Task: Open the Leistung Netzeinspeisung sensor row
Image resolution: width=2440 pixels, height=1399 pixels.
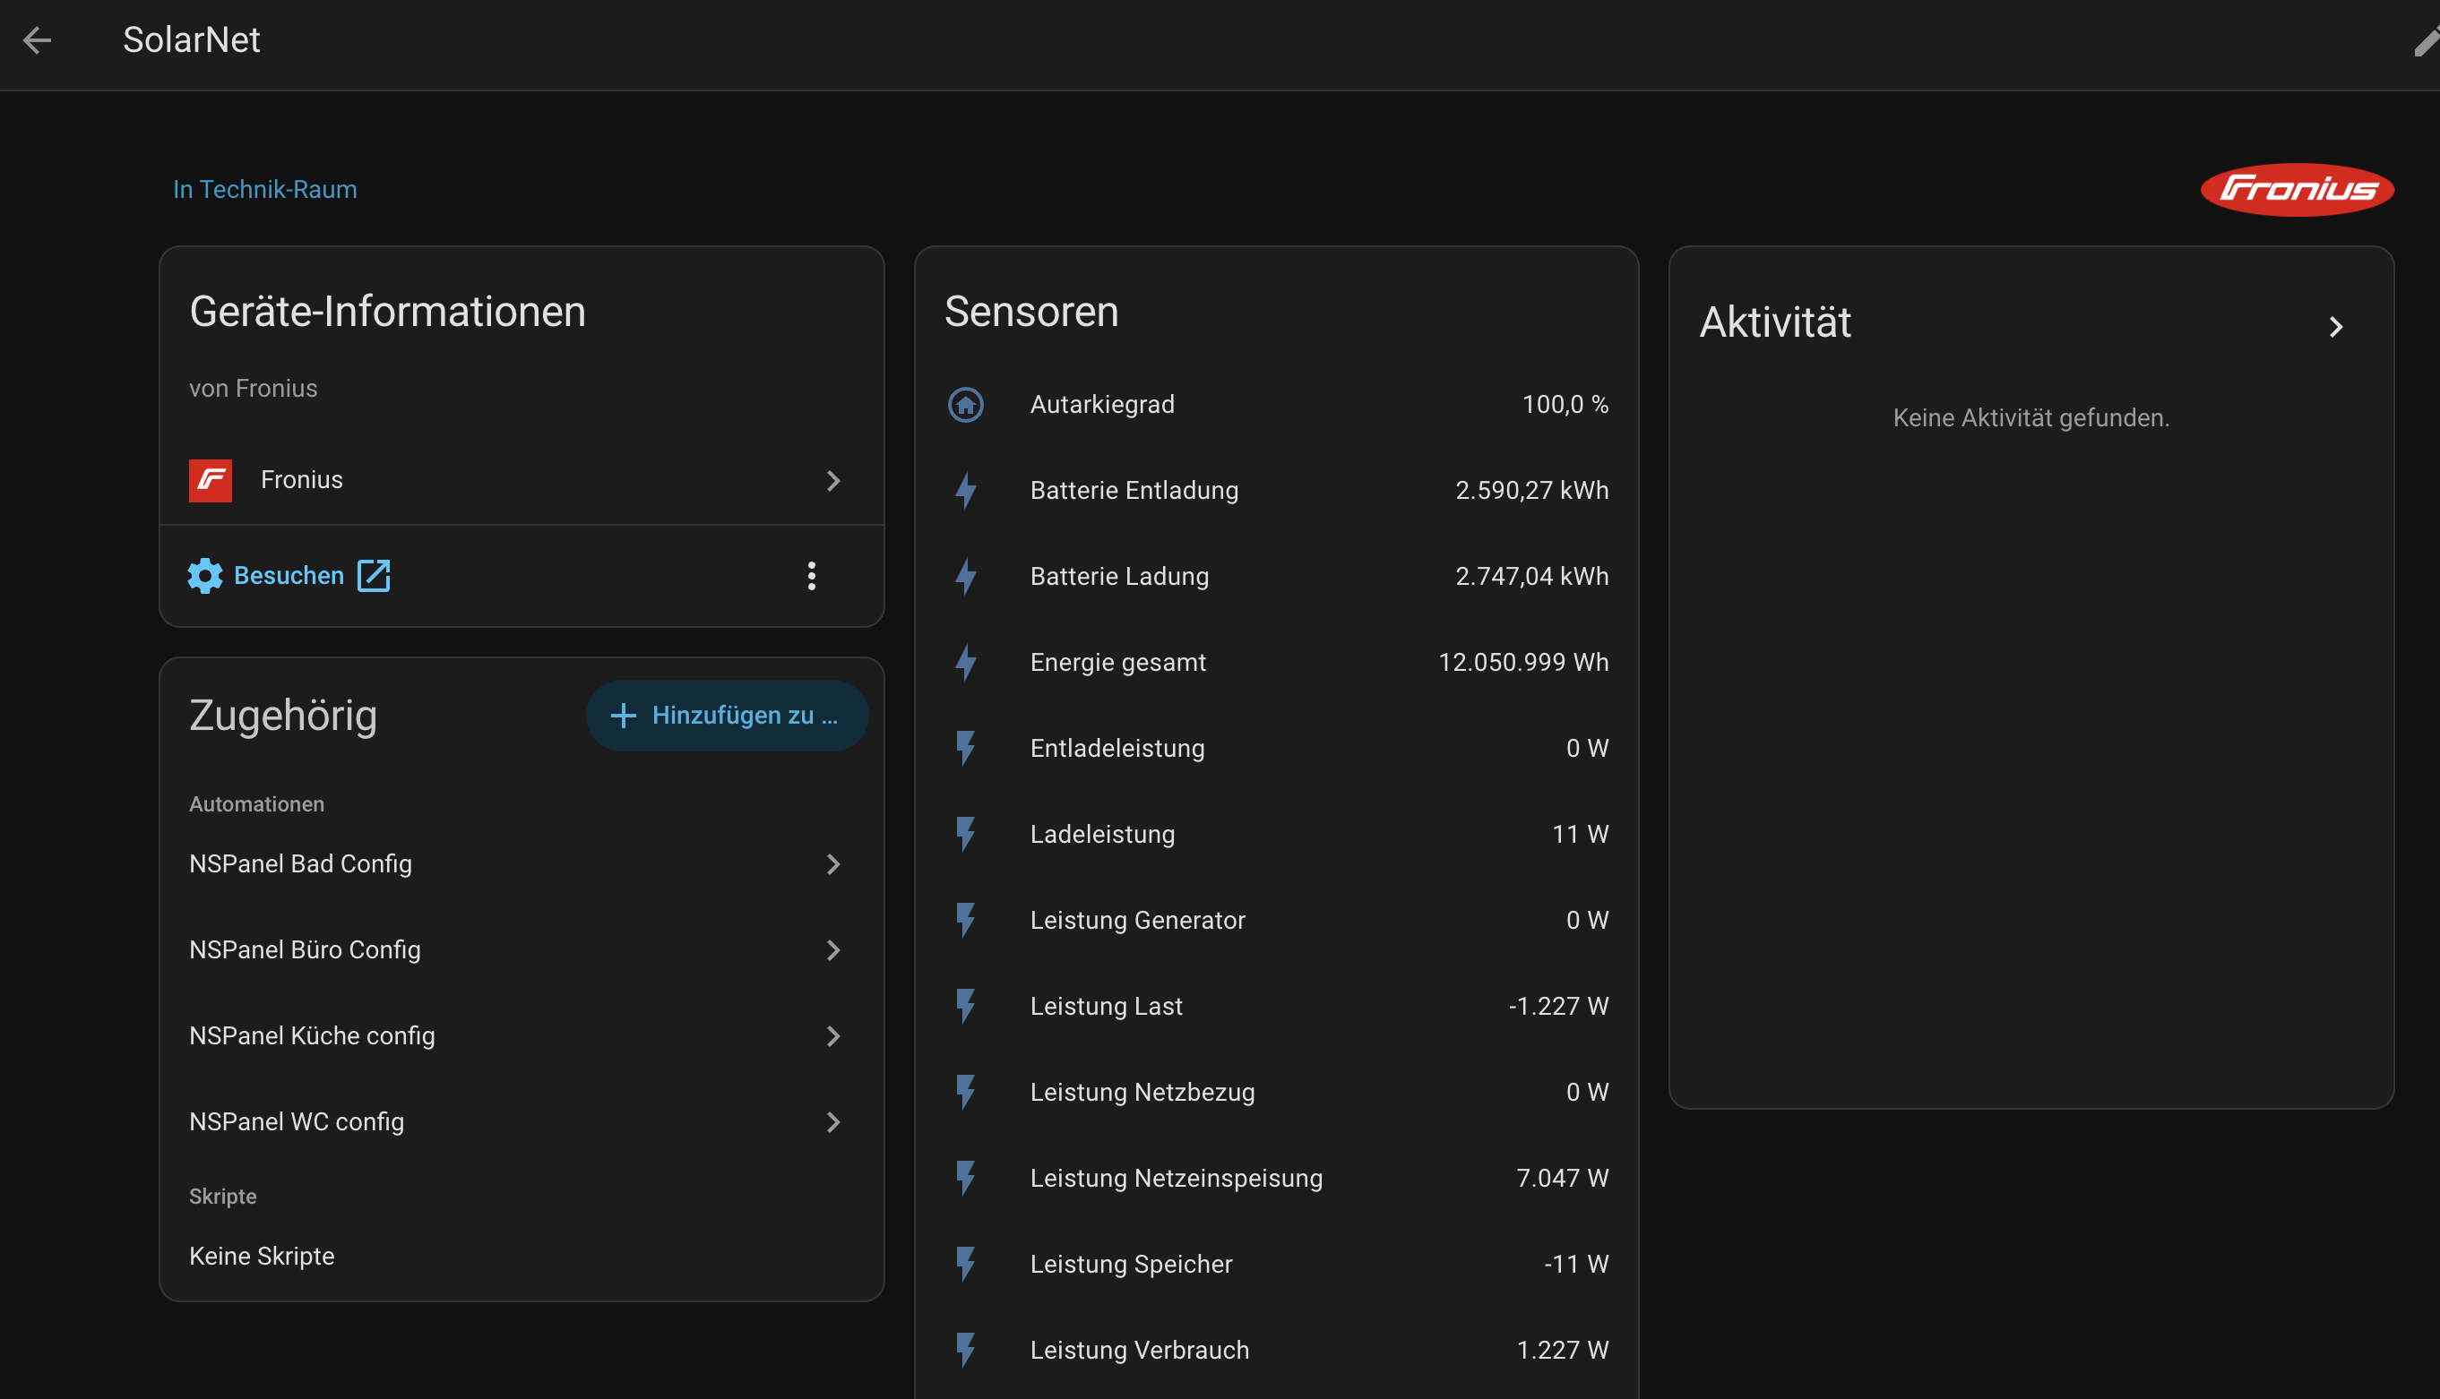Action: pyautogui.click(x=1276, y=1178)
